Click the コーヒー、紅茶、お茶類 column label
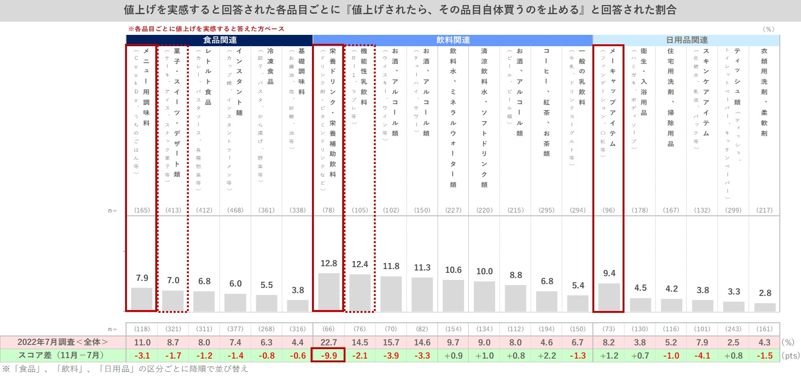Viewport: 801px width, 376px height. pyautogui.click(x=547, y=101)
